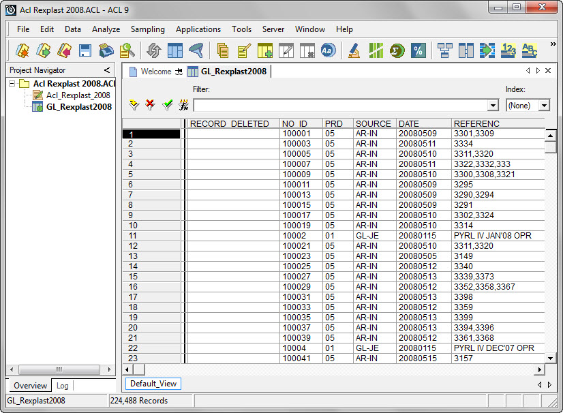The width and height of the screenshot is (563, 413).
Task: Click the modify column pencil toolbar icon
Action: tap(286, 50)
